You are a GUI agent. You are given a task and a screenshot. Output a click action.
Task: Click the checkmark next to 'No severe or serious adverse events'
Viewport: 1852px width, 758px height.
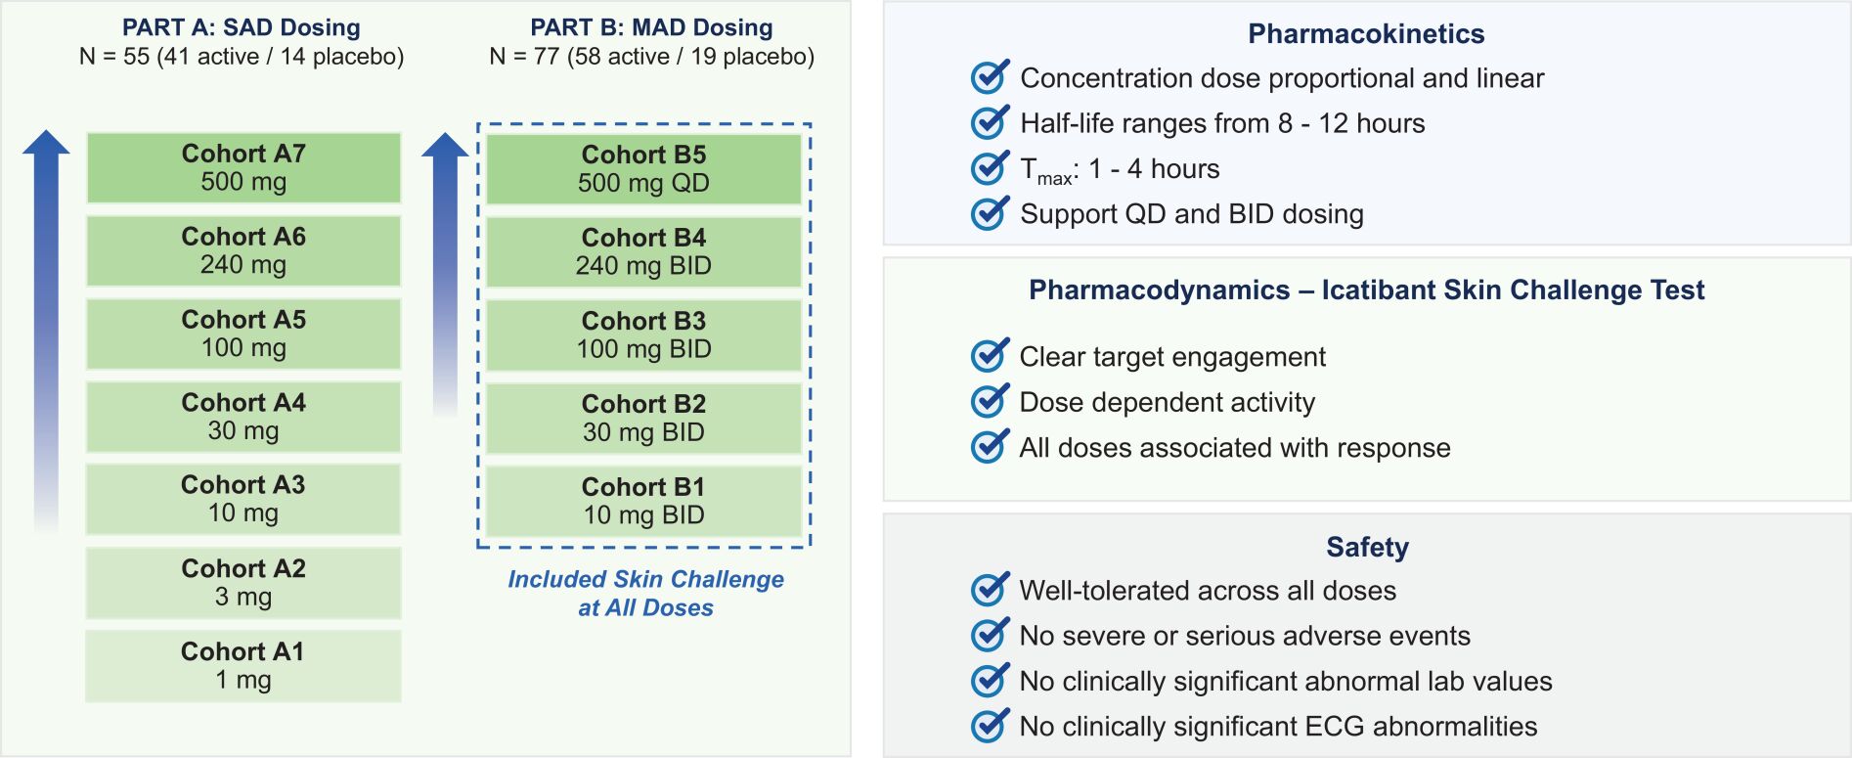pyautogui.click(x=989, y=635)
